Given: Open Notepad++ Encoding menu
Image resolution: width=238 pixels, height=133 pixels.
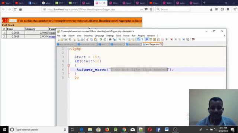Looking at the screenshot, I should click(88, 35).
